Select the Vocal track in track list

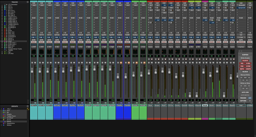coord(10,41)
